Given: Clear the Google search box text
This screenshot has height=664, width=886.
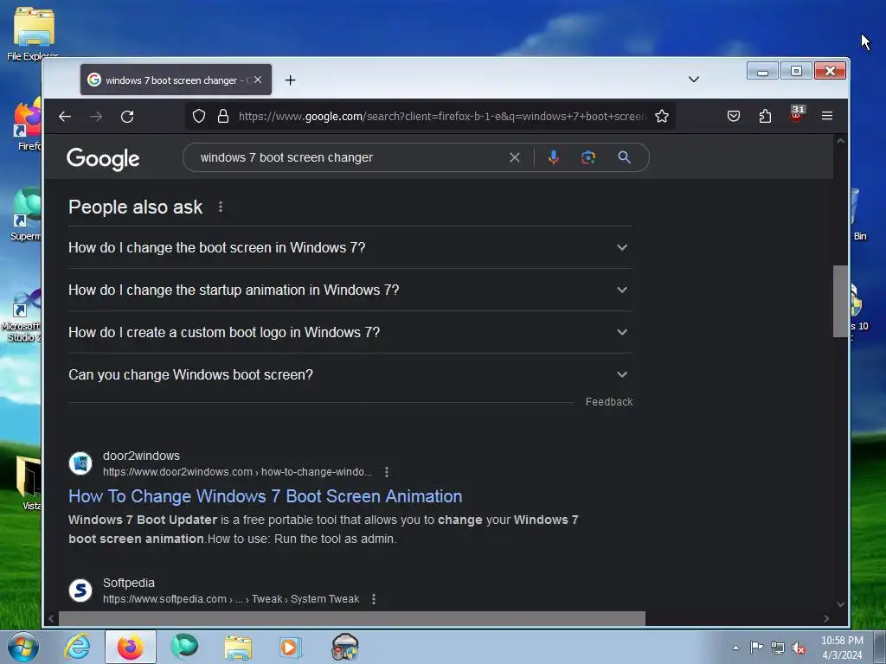Looking at the screenshot, I should tap(514, 157).
